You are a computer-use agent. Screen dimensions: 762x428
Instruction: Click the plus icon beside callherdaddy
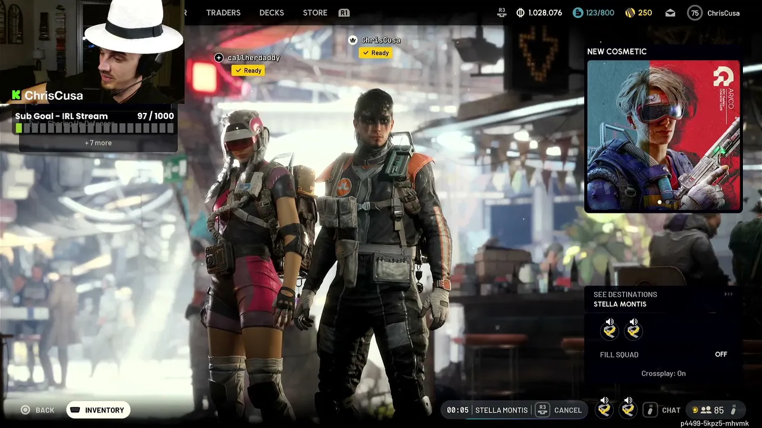point(219,58)
